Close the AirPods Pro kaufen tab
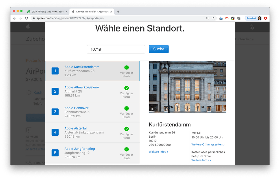The width and height of the screenshot is (280, 179). click(111, 12)
